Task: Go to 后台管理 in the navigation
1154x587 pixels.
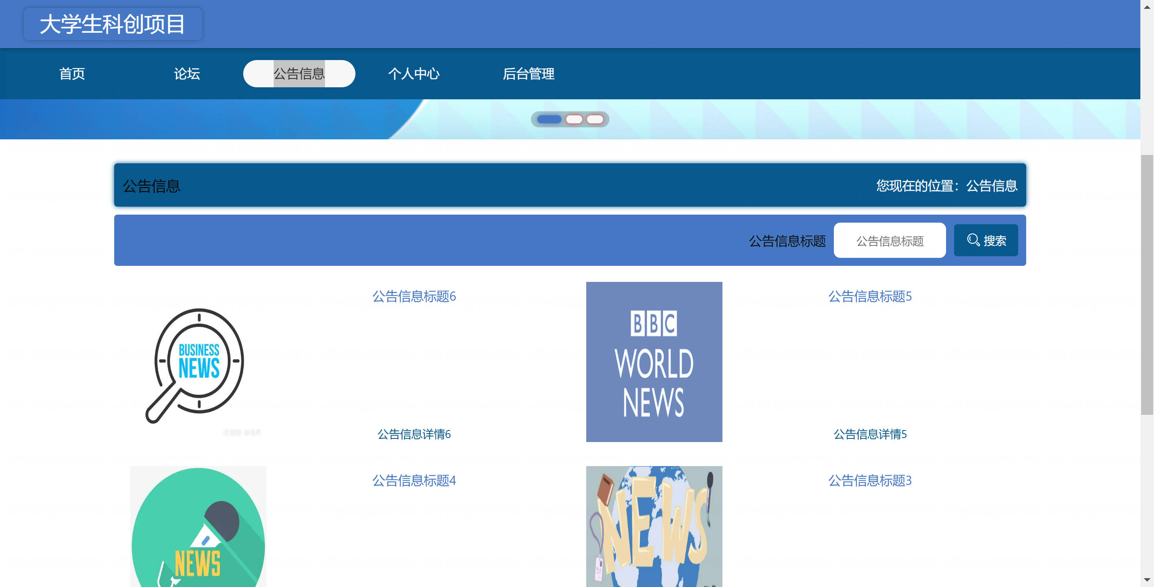Action: pyautogui.click(x=528, y=74)
